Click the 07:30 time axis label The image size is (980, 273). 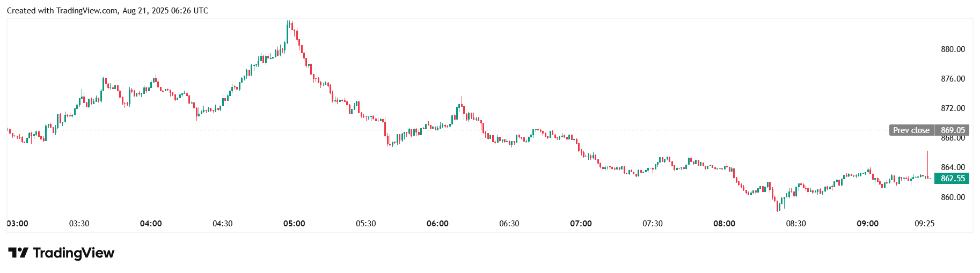tap(653, 224)
